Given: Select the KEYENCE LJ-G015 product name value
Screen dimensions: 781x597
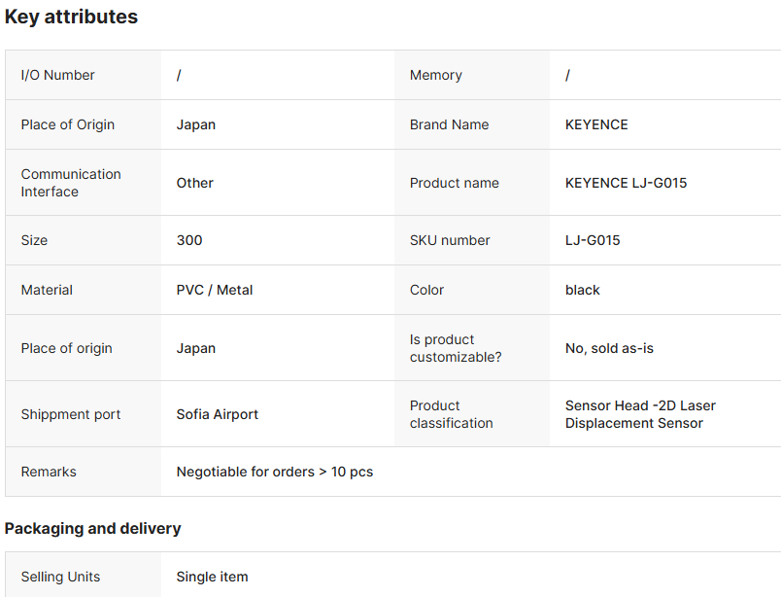Looking at the screenshot, I should [x=626, y=183].
